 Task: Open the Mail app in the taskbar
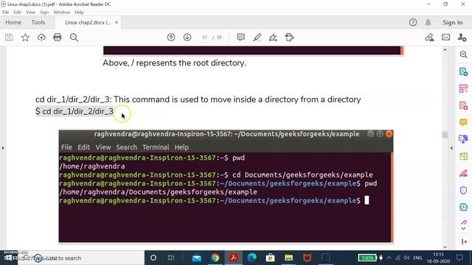[x=197, y=258]
